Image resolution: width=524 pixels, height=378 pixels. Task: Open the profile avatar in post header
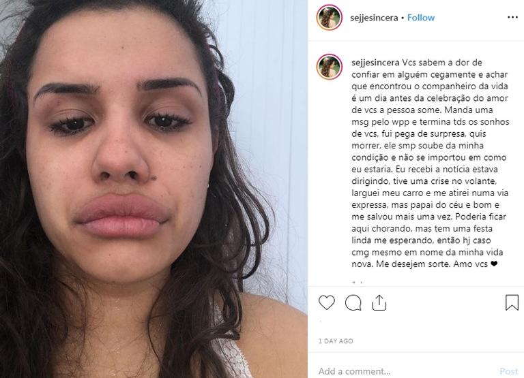(329, 17)
